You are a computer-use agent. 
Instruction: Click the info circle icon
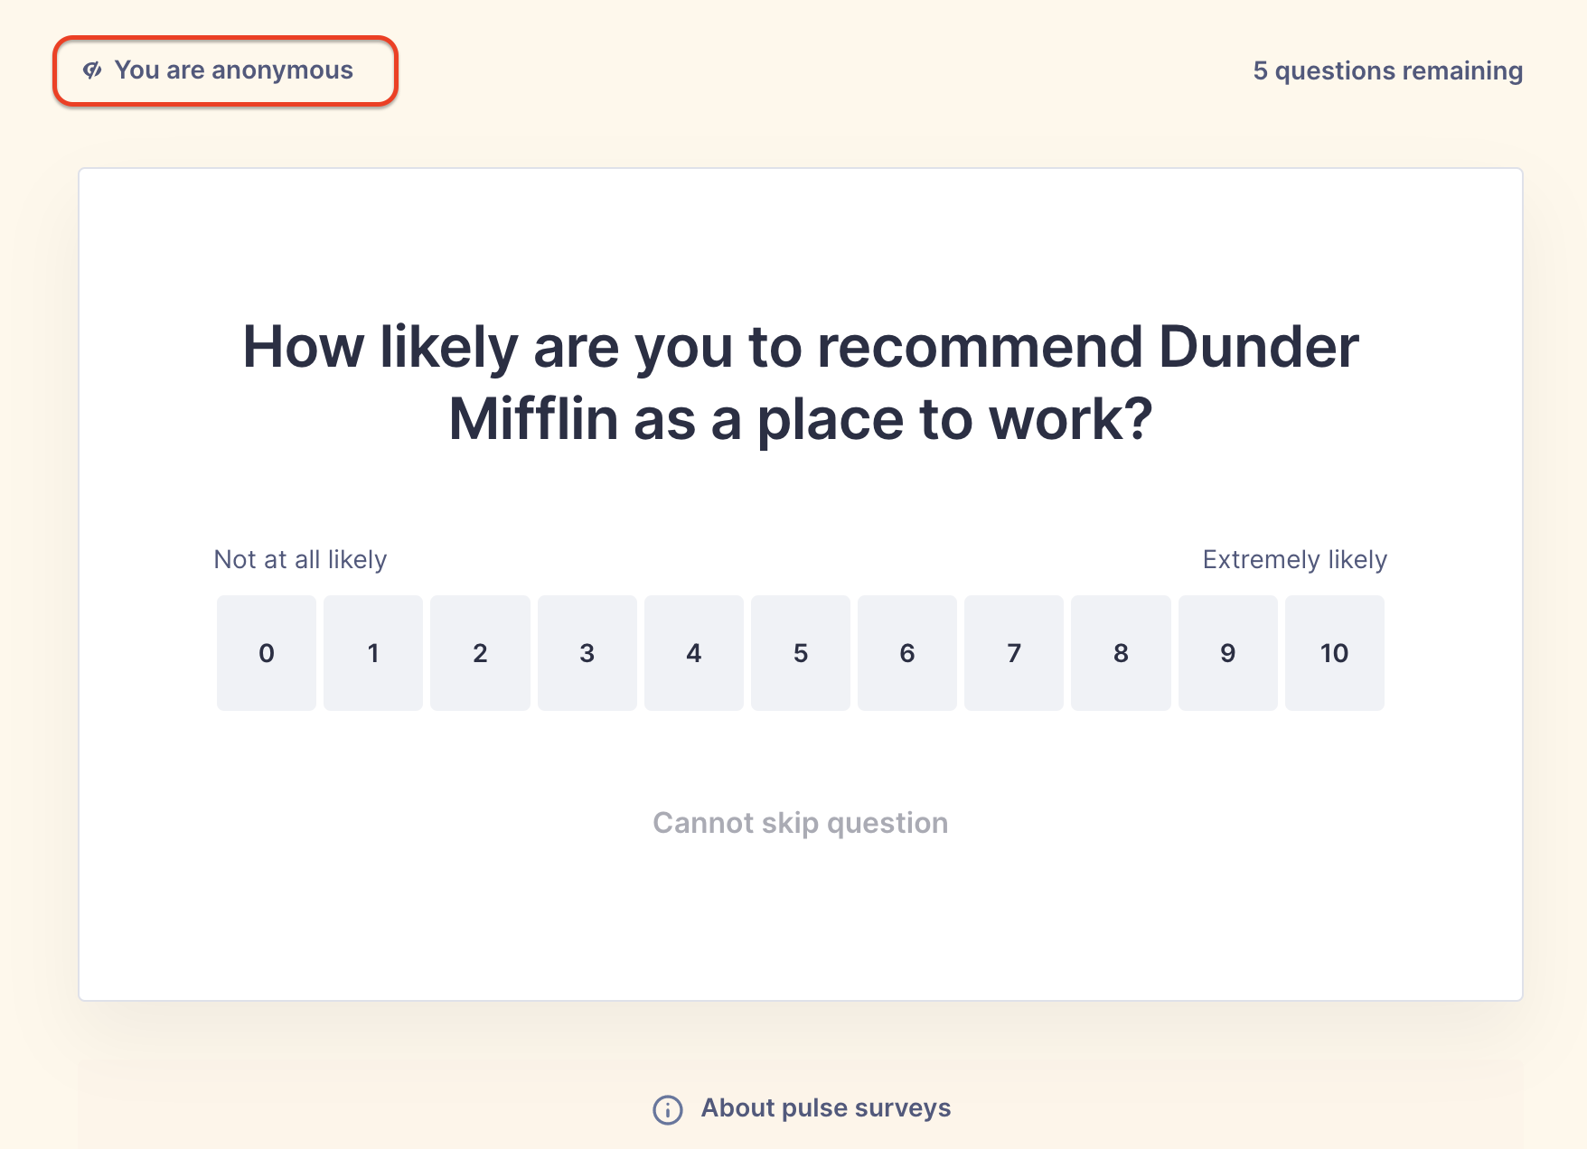click(x=668, y=1109)
